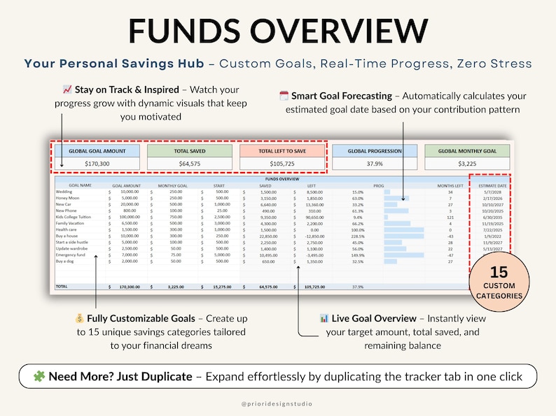Click the MONTHLY GOAL column header
Screen dimensions: 556x416
173,185
